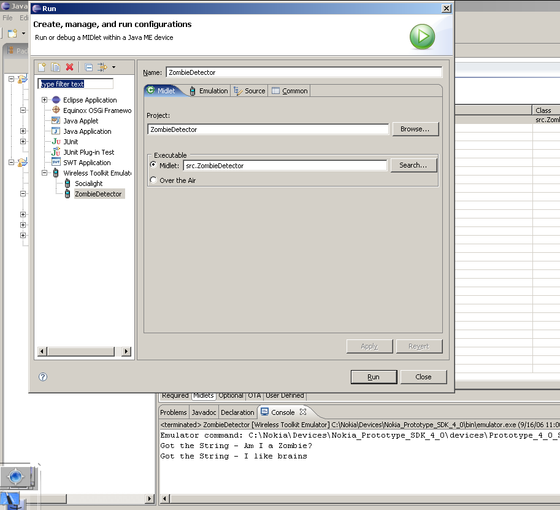Viewport: 560px width, 510px height.
Task: Delete selected configuration with red X icon
Action: (x=69, y=67)
